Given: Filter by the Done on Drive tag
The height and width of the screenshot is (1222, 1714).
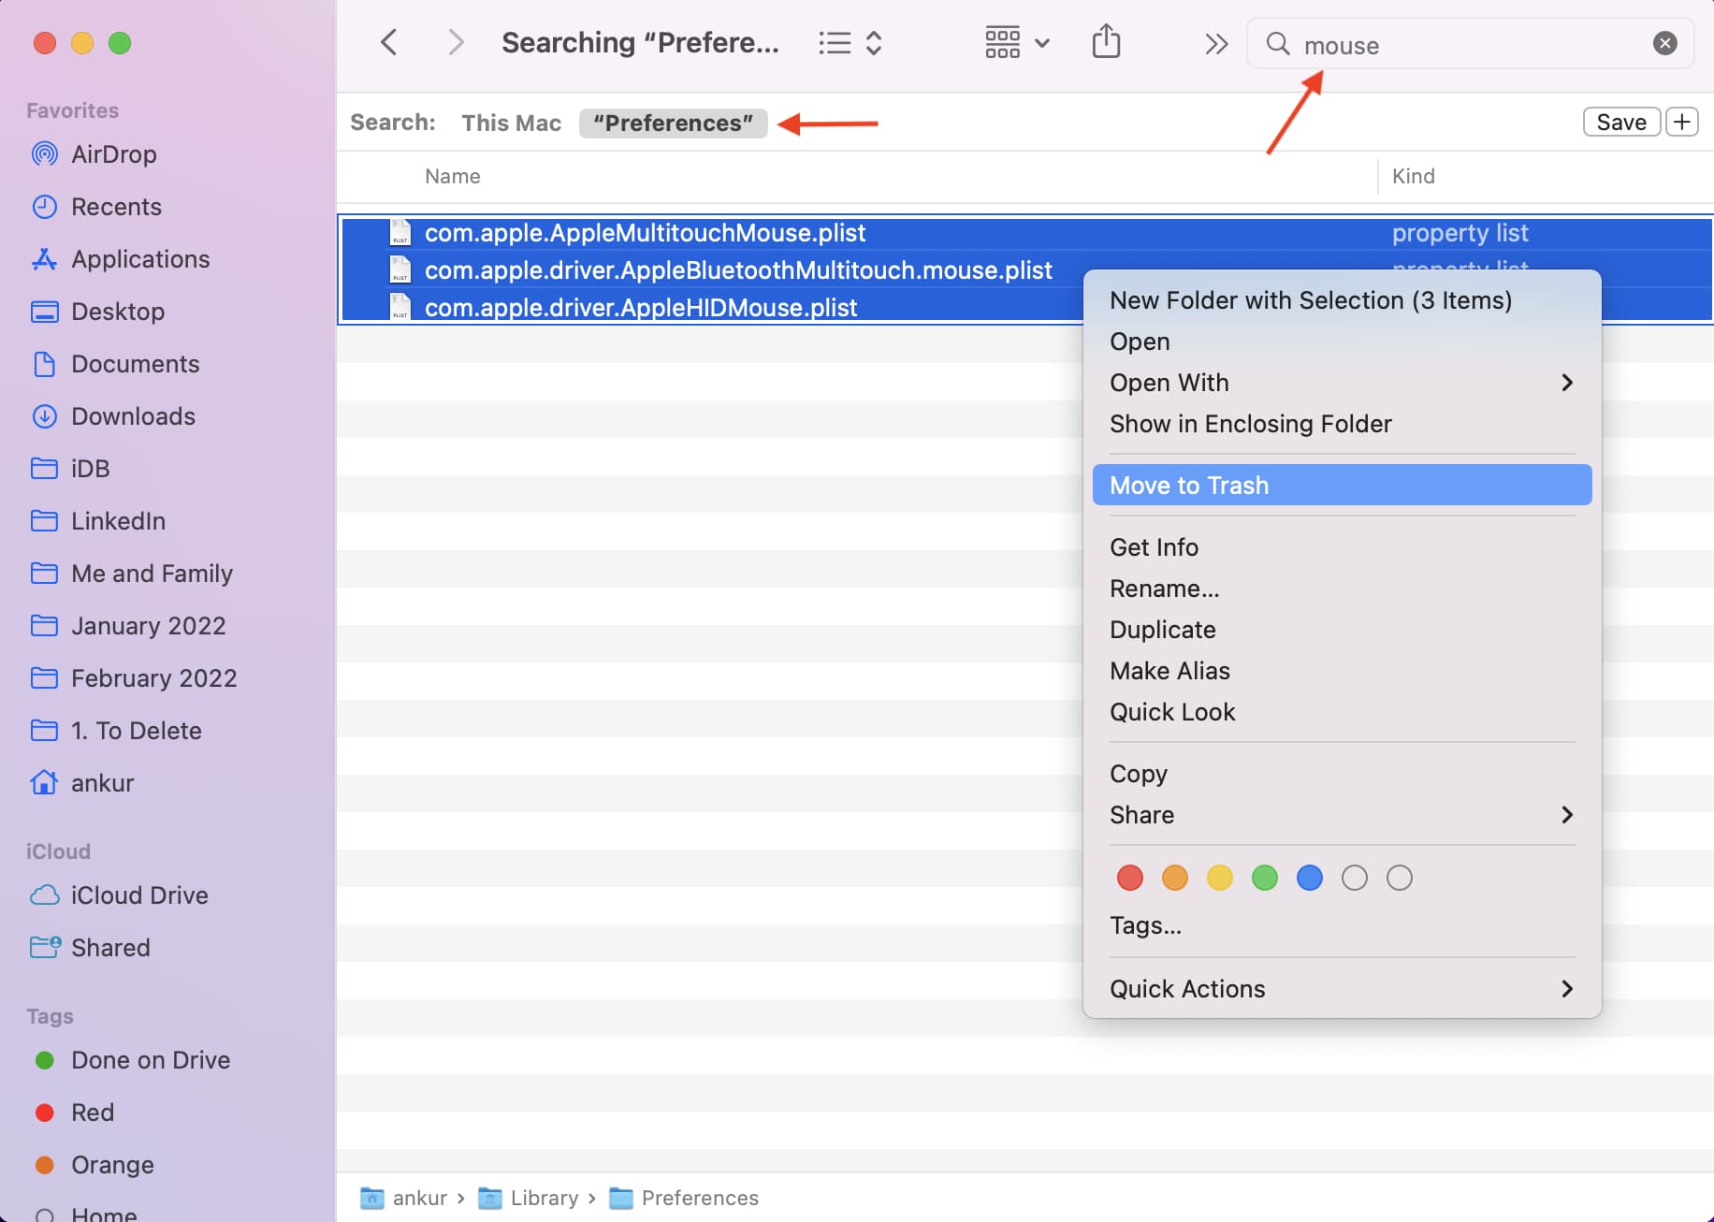Looking at the screenshot, I should click(x=132, y=1060).
